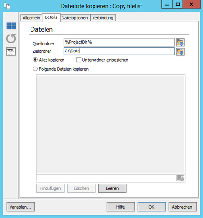The width and height of the screenshot is (203, 218).
Task: Click inside the empty file list area
Action: 110,124
